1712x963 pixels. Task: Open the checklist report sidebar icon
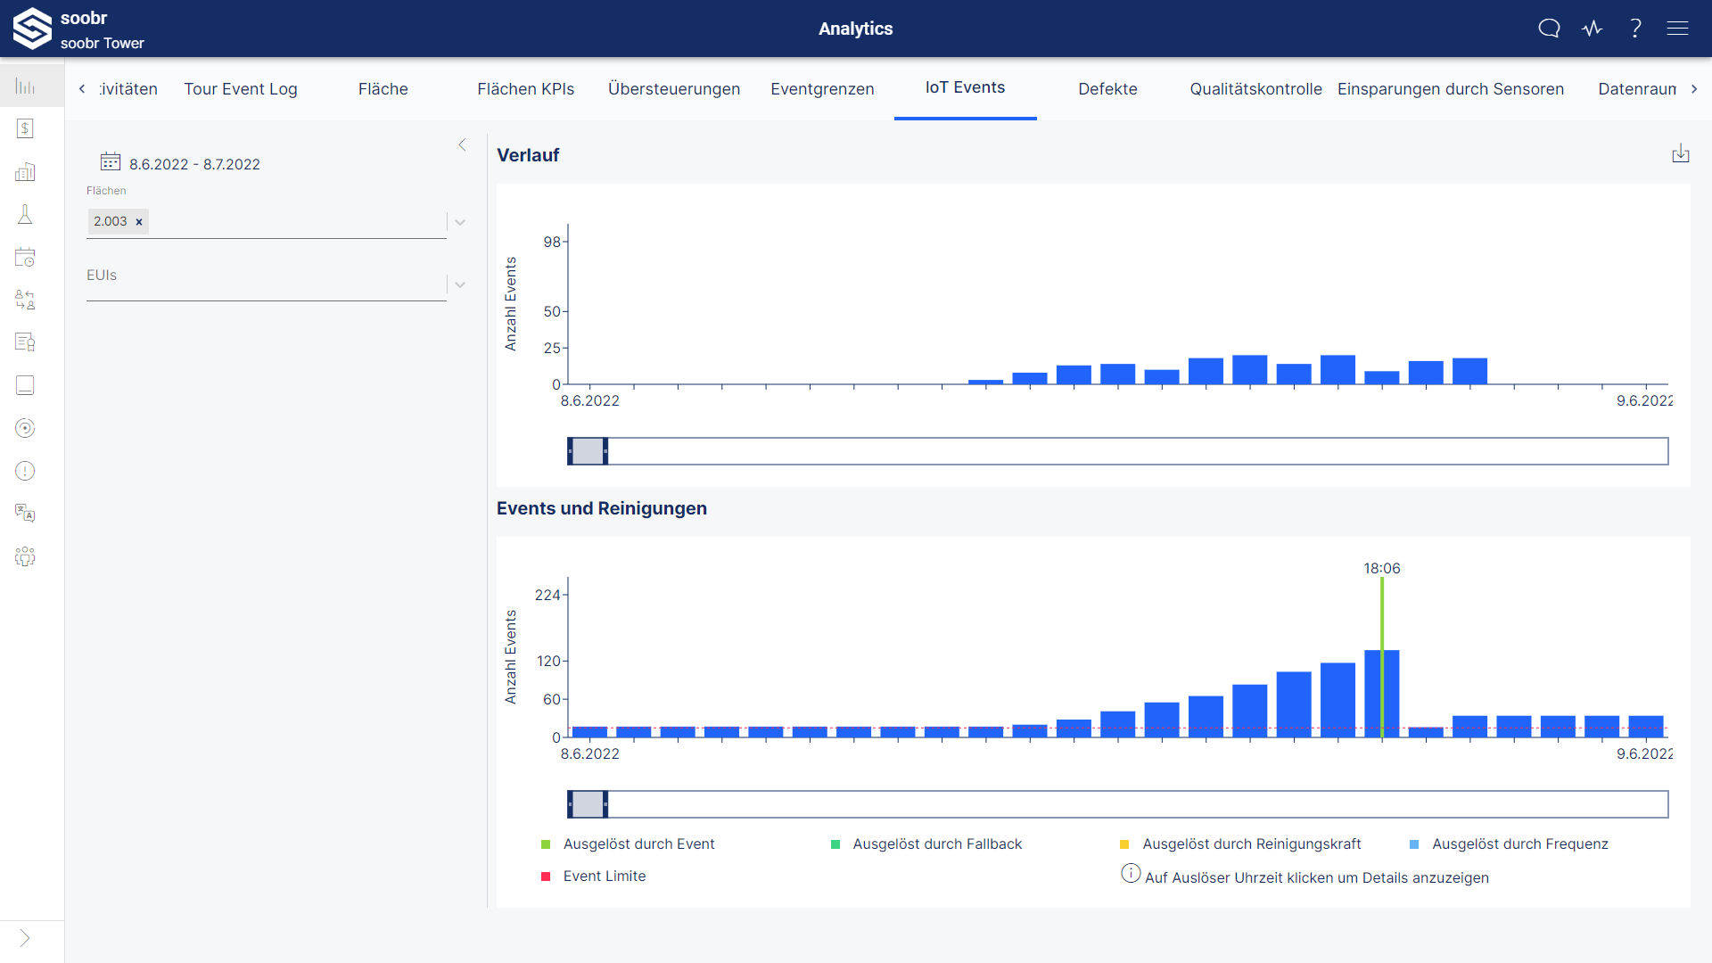pos(25,342)
